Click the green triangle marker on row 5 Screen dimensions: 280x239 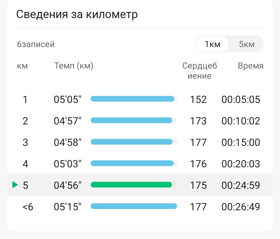click(15, 185)
